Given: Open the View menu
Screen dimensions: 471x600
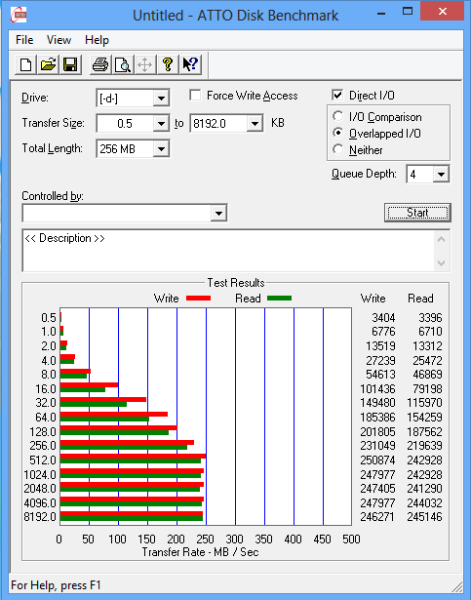Looking at the screenshot, I should click(x=59, y=40).
